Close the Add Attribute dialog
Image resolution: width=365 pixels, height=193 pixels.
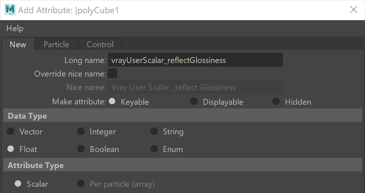coord(354,10)
